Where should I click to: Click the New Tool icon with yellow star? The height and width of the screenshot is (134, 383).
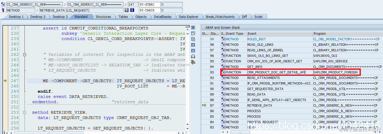193,33
